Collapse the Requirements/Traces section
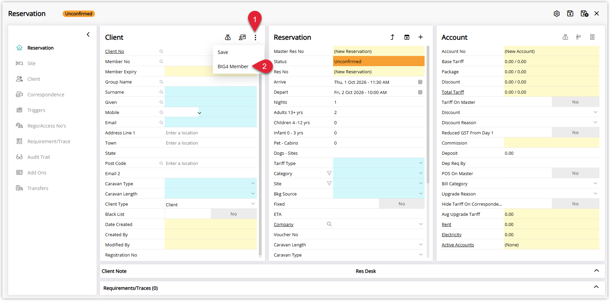 (x=596, y=287)
